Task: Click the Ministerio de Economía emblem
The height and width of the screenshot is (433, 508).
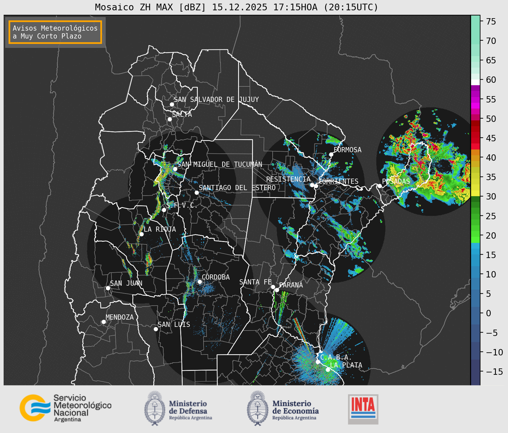Action: click(x=258, y=408)
